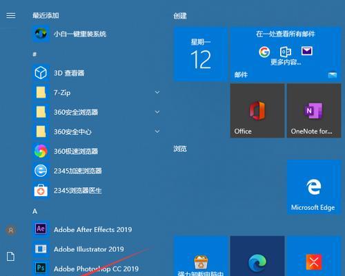Expand the 7-Zip folder chevron
Viewport: 345px width, 276px height.
tap(157, 92)
